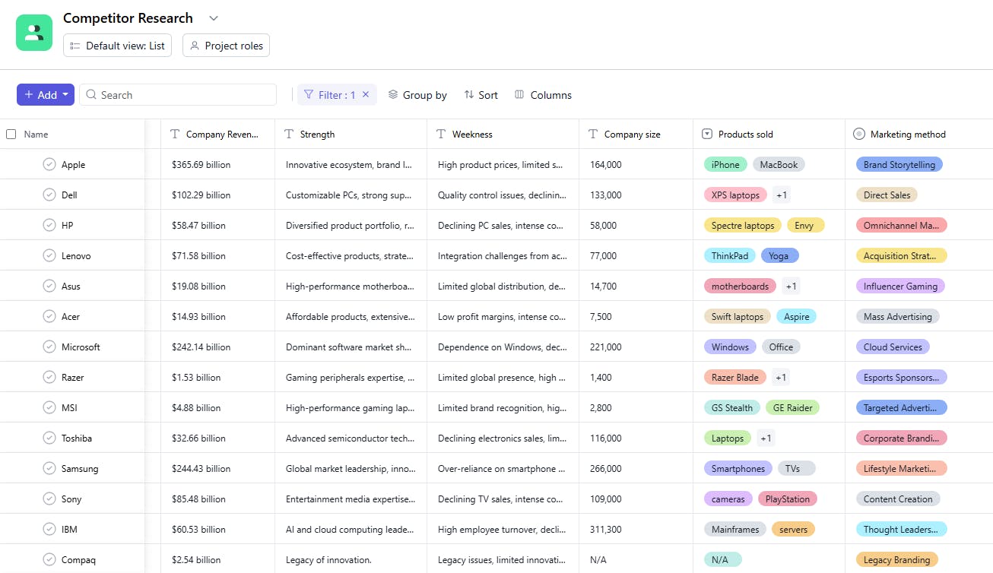Tick the select-all checkbox beside Name header
The height and width of the screenshot is (573, 993).
pos(11,135)
